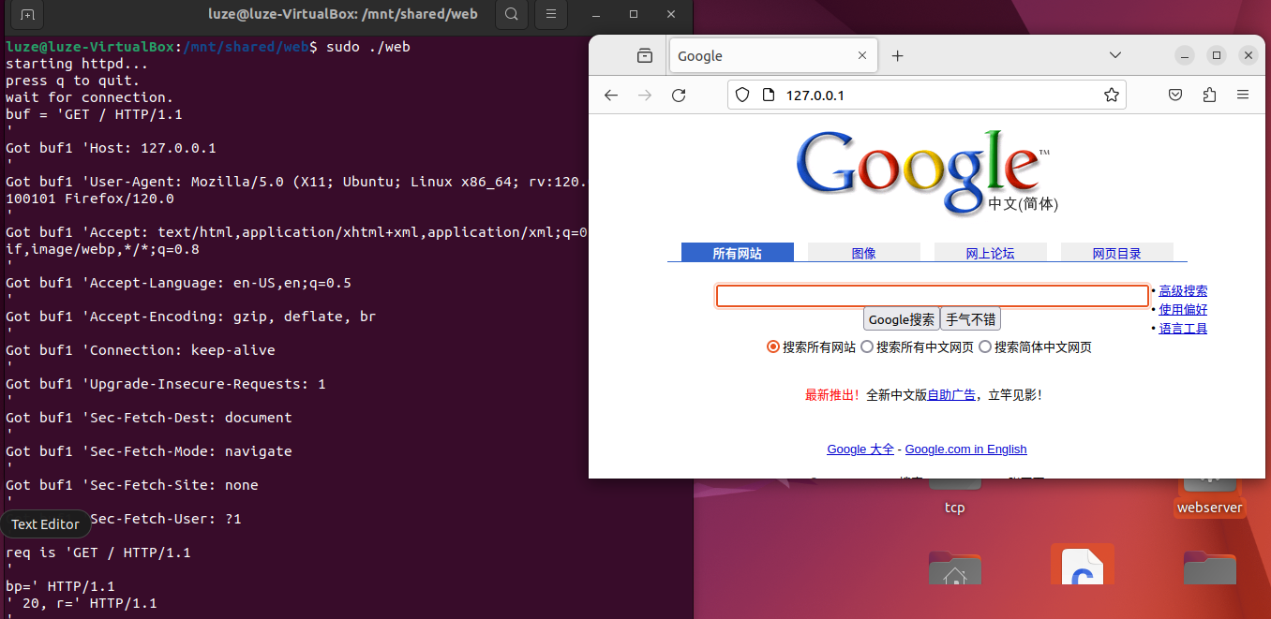Select the 所有网站 tab

[737, 253]
